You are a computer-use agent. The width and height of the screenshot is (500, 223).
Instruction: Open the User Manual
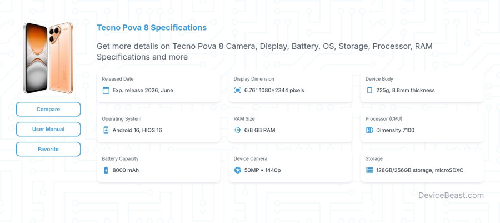tap(48, 129)
